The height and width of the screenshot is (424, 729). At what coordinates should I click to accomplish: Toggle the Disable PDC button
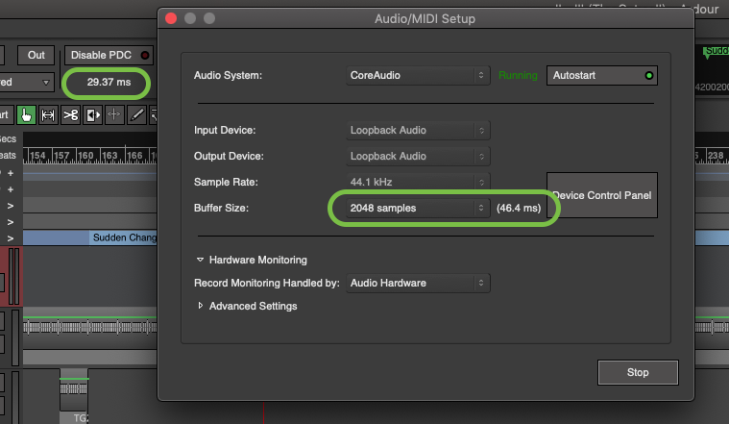tap(109, 55)
